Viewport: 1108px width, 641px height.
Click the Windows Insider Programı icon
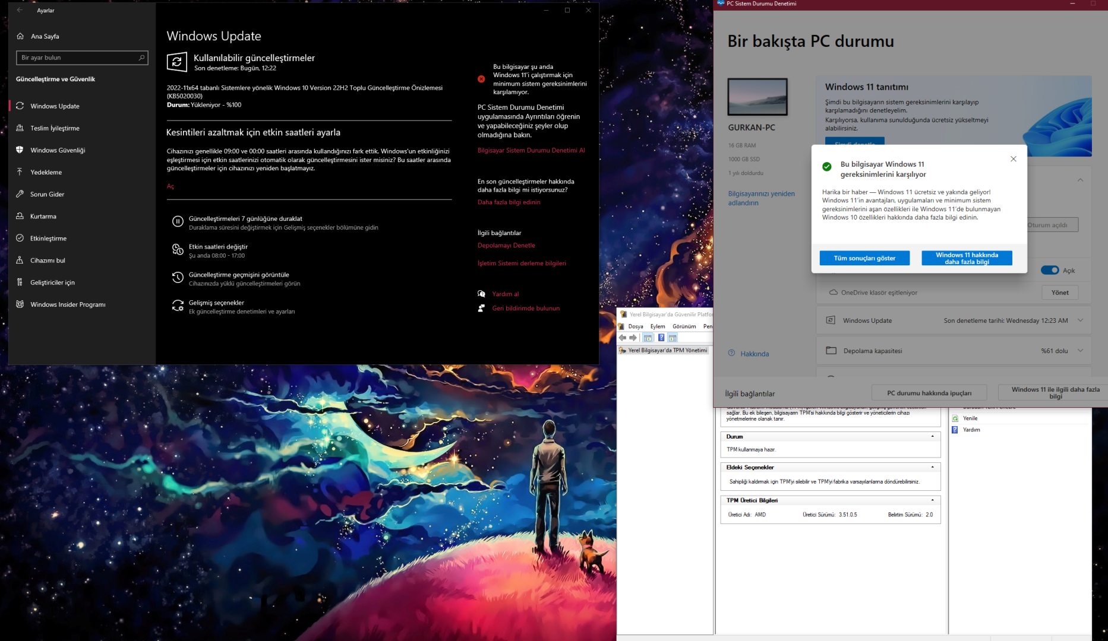[x=20, y=304]
